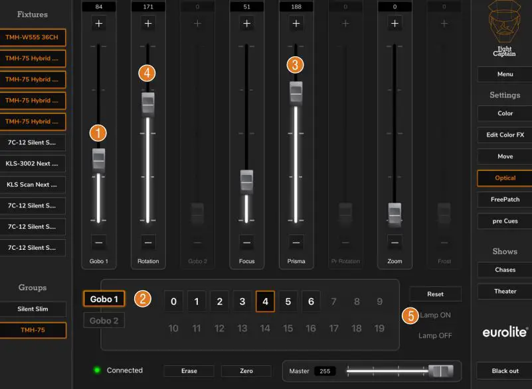Select fixture KLS Scan Next

(33, 184)
